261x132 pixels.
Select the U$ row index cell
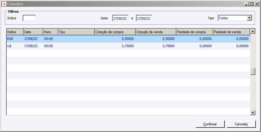tap(9, 46)
